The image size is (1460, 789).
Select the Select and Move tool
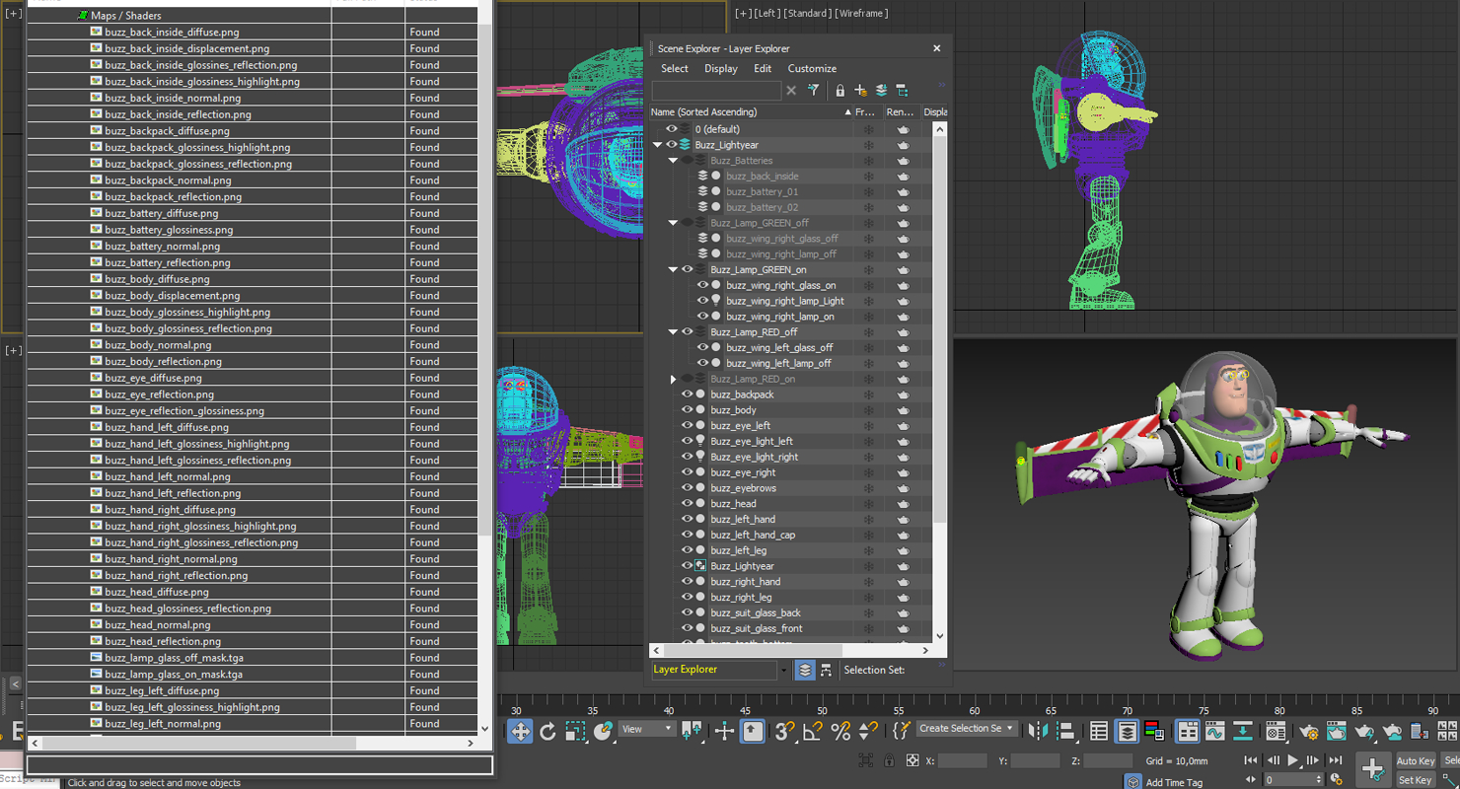pyautogui.click(x=519, y=731)
